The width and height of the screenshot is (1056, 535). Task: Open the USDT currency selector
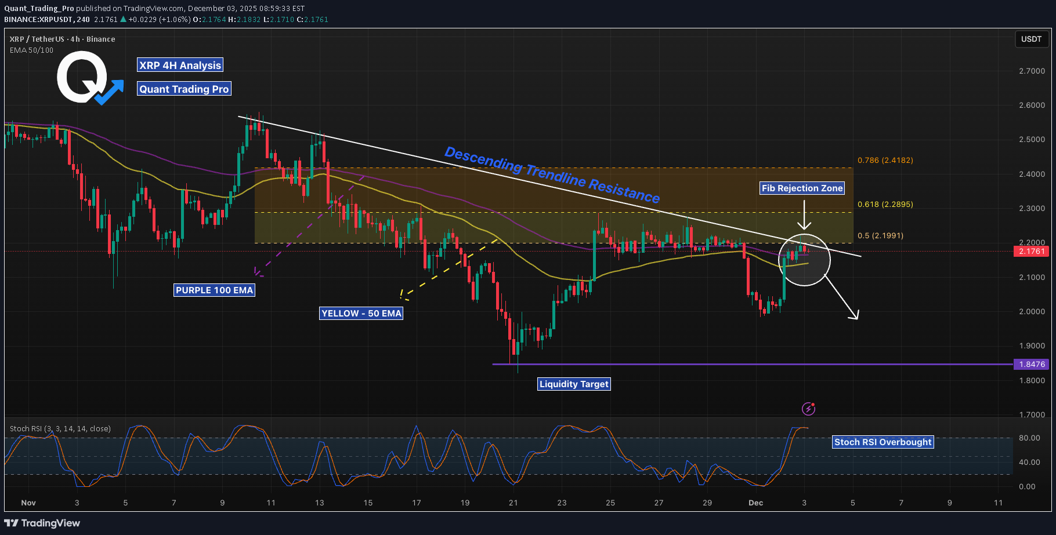[x=1032, y=39]
